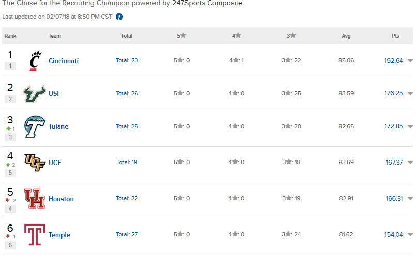Expand the Cincinnati row details arrow
Screen dimensions: 418x257
point(410,61)
